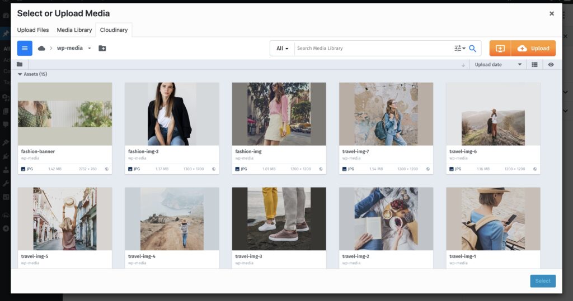Image resolution: width=573 pixels, height=301 pixels.
Task: Open the All search type dropdown
Action: click(282, 48)
